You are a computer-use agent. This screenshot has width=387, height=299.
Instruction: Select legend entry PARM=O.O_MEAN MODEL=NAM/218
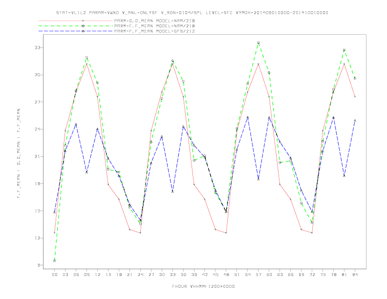(x=154, y=21)
